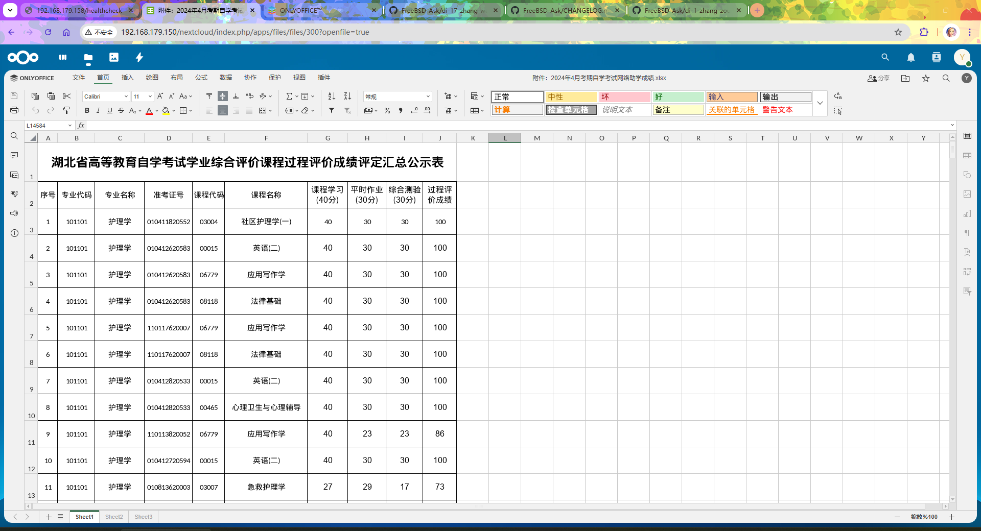The height and width of the screenshot is (531, 981).
Task: Click the Paste icon
Action: (x=51, y=96)
